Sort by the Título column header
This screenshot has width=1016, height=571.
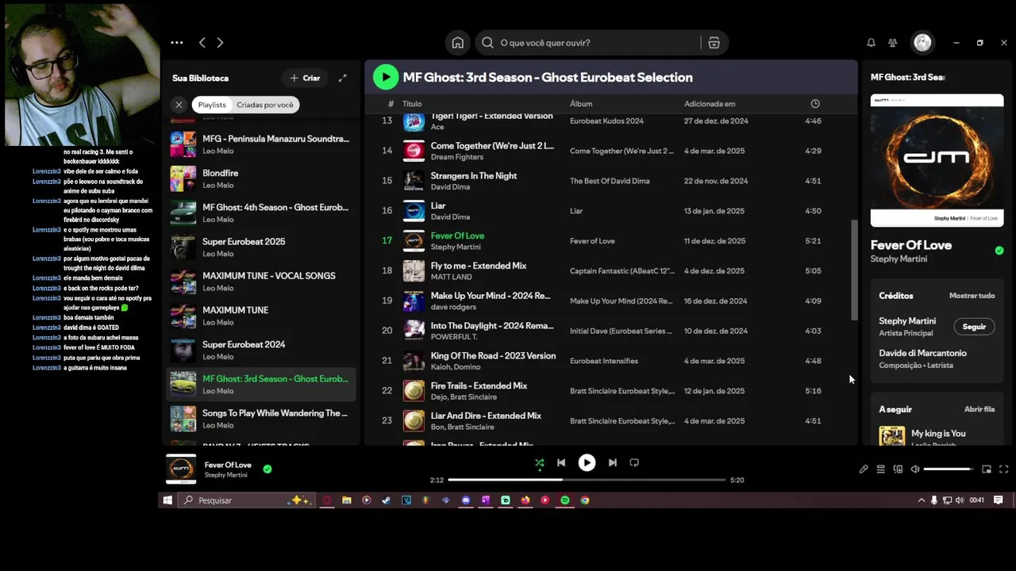coord(412,104)
